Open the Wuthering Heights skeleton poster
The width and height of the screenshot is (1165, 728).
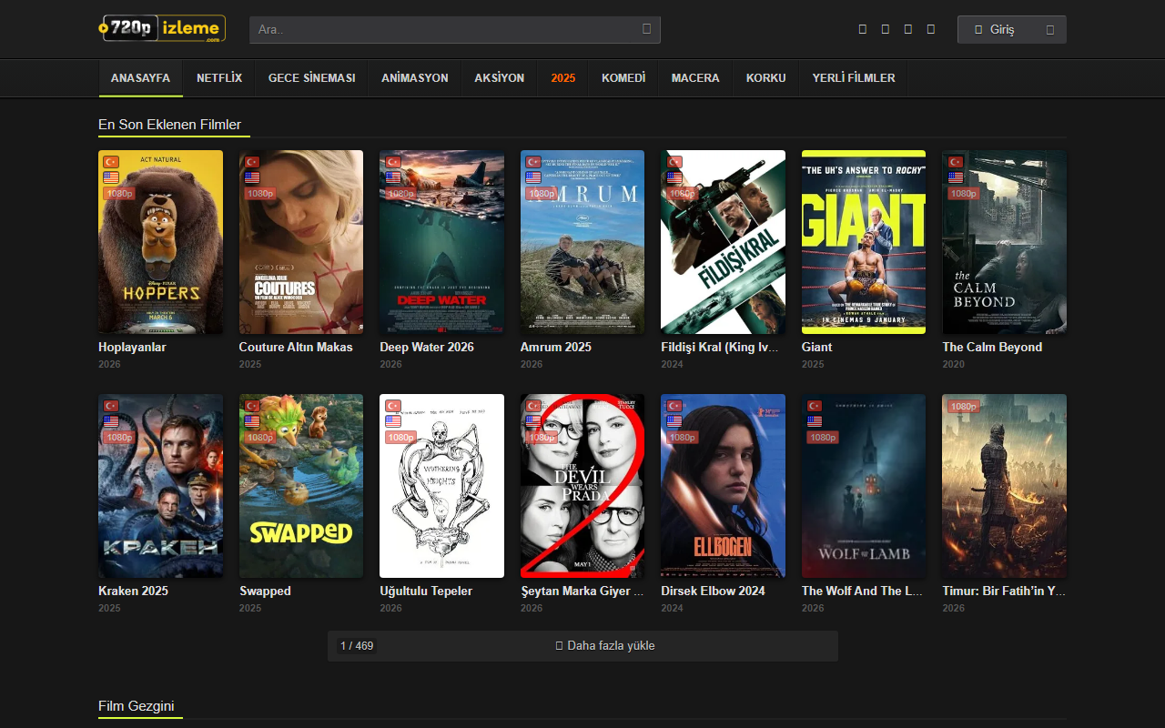coord(441,486)
